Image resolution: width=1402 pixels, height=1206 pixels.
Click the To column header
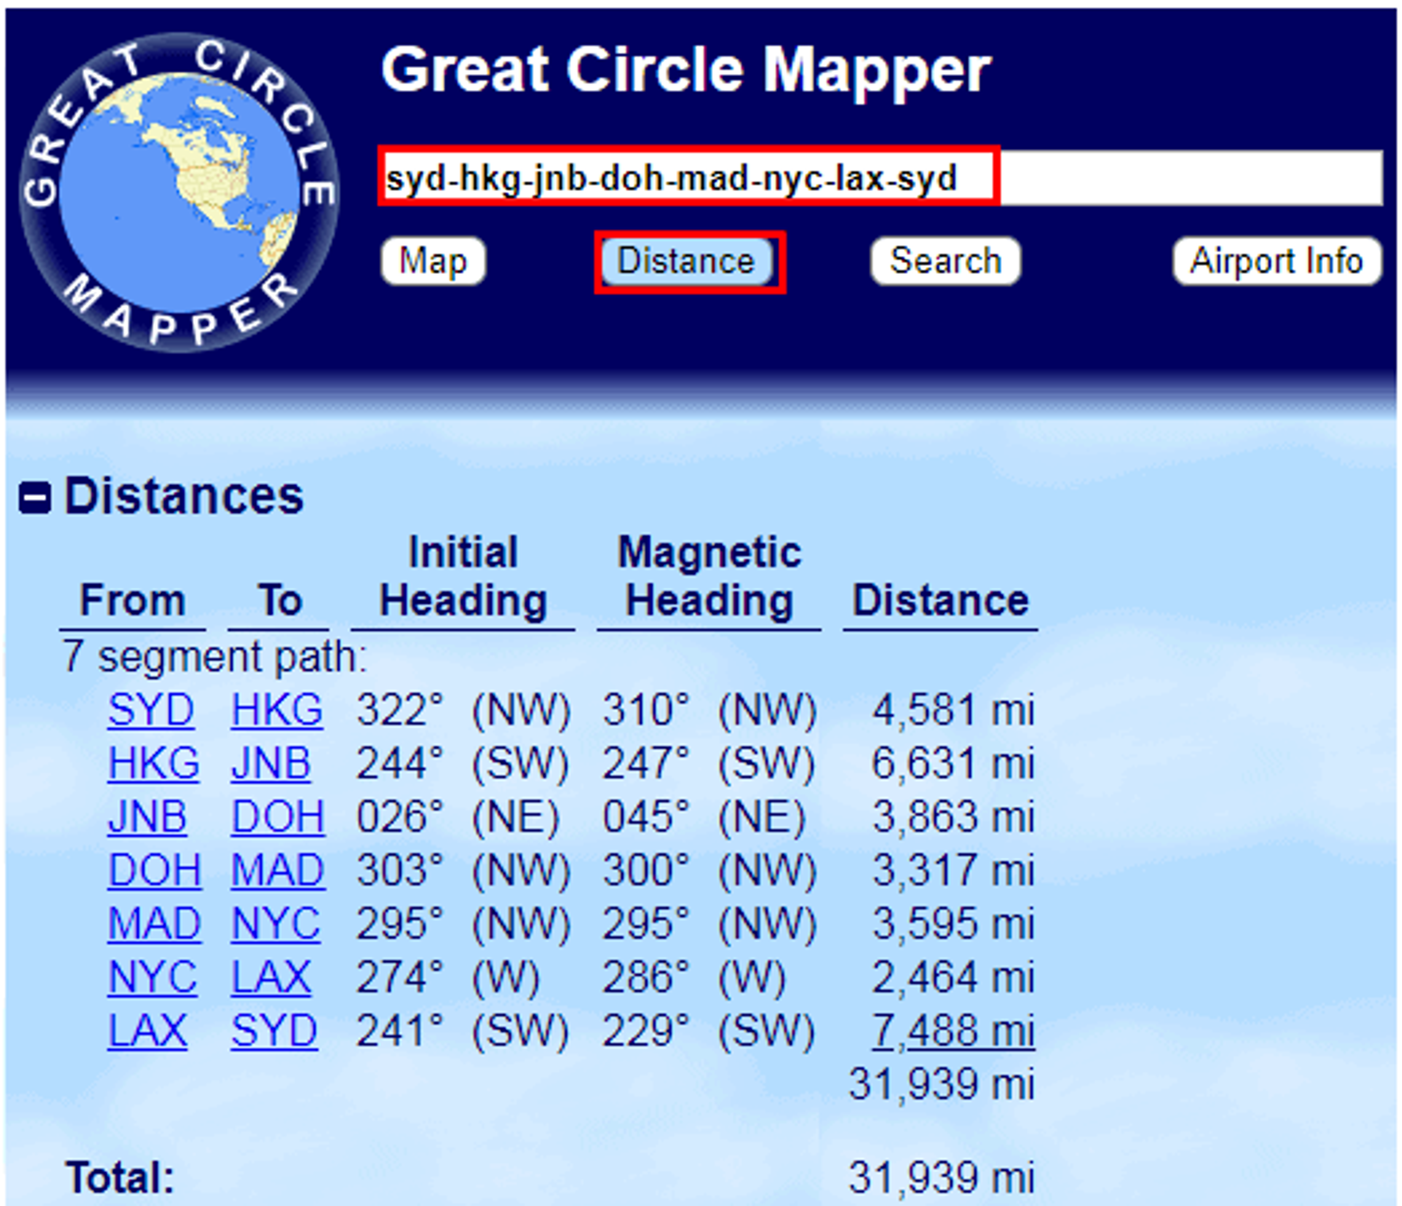point(280,601)
